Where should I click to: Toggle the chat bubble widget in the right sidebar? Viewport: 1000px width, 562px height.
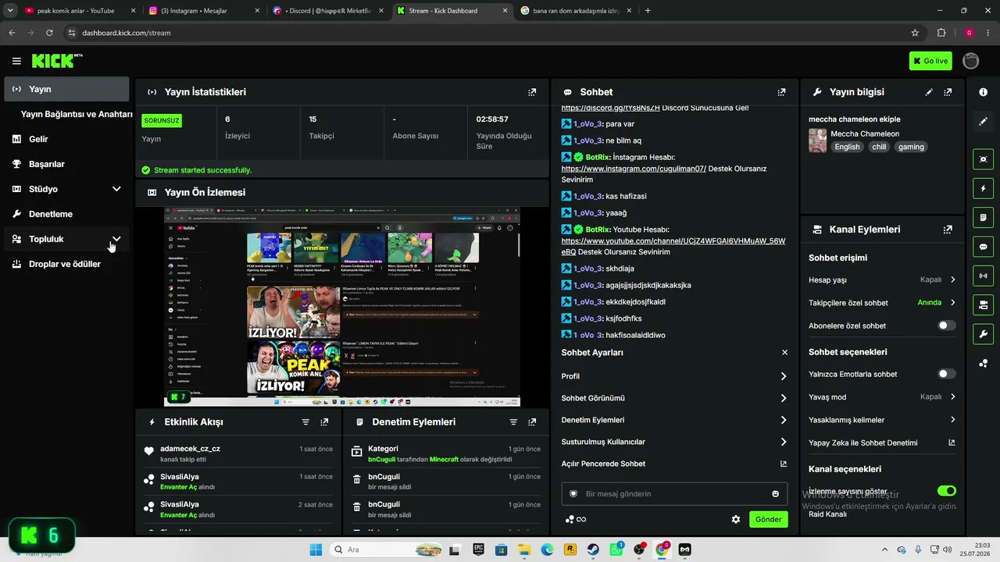pos(983,247)
